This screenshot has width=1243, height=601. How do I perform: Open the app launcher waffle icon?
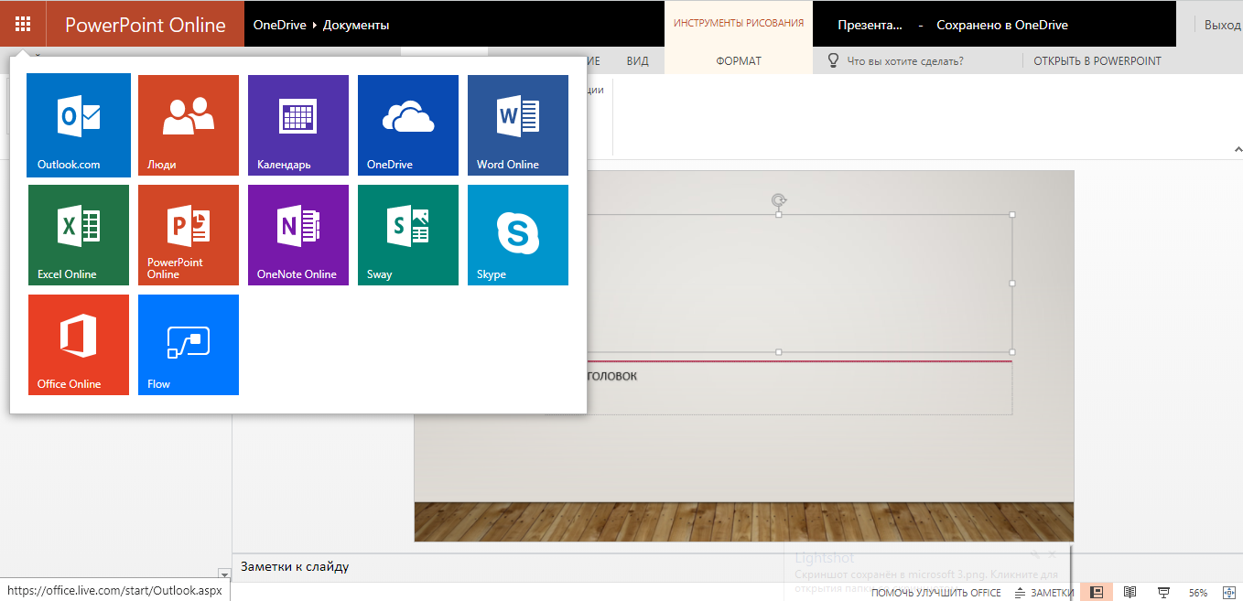pos(22,23)
